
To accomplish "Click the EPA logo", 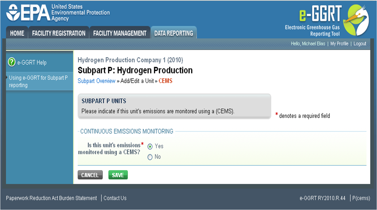I will pos(28,13).
